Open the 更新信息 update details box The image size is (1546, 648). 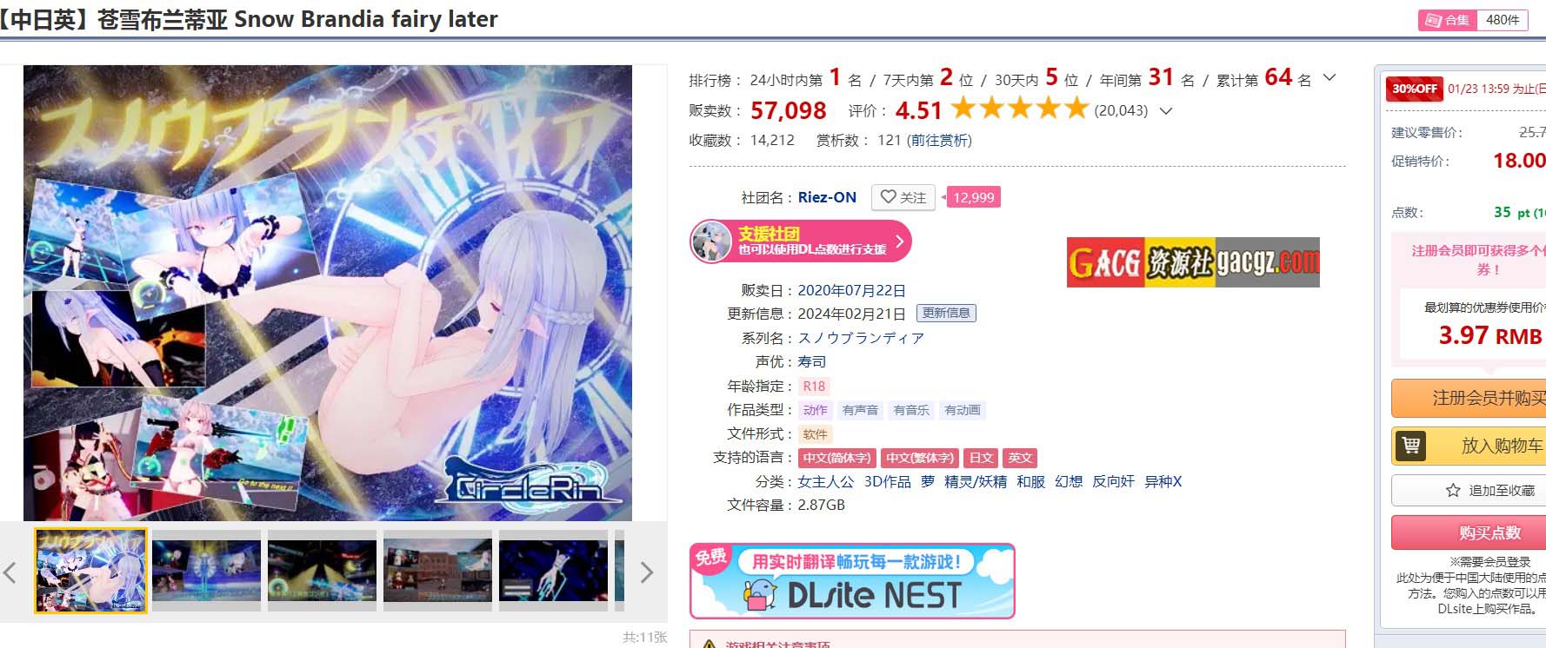(946, 313)
